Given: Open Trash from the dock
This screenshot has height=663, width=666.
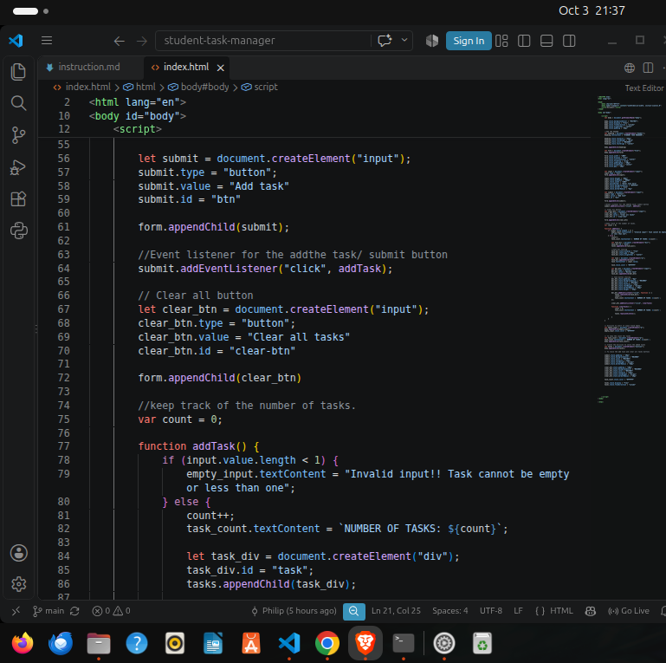Looking at the screenshot, I should pyautogui.click(x=482, y=643).
